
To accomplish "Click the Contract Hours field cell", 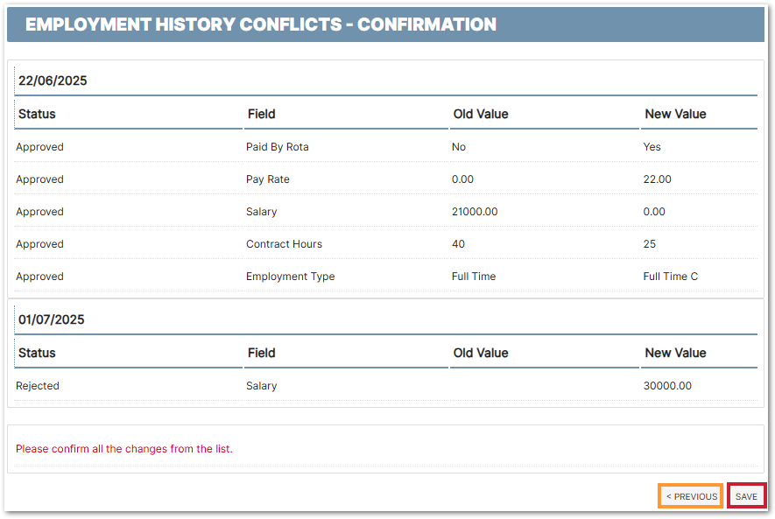I will pyautogui.click(x=284, y=244).
